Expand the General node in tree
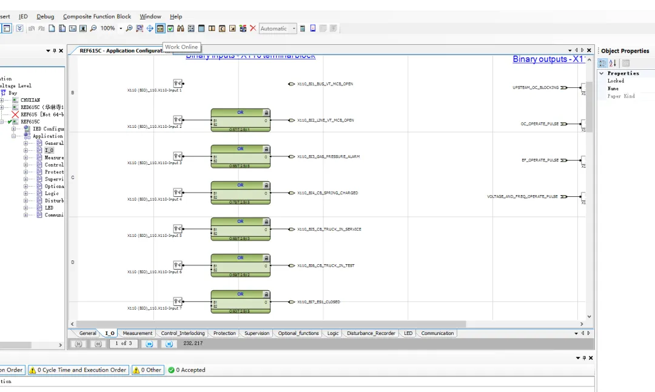The height and width of the screenshot is (392, 655). tap(25, 143)
